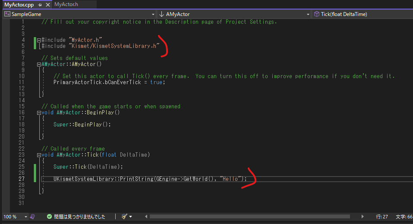Collapse the Tick function on line 23

[x=39, y=155]
